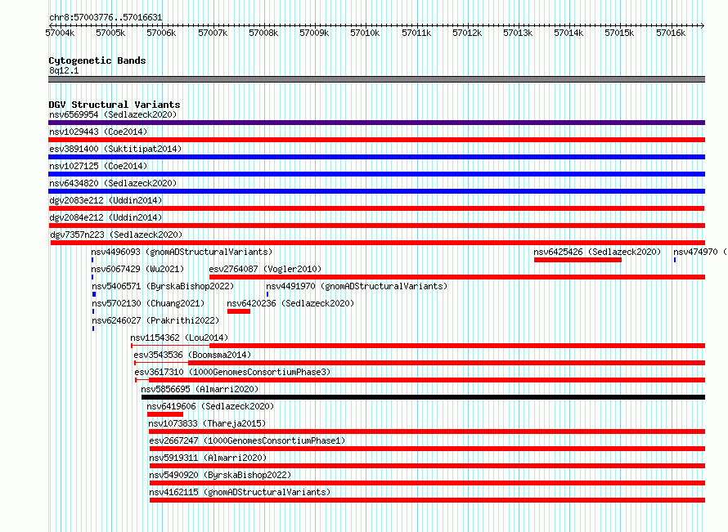
Task: Click black bar under nsv5856695
Action: pos(424,397)
